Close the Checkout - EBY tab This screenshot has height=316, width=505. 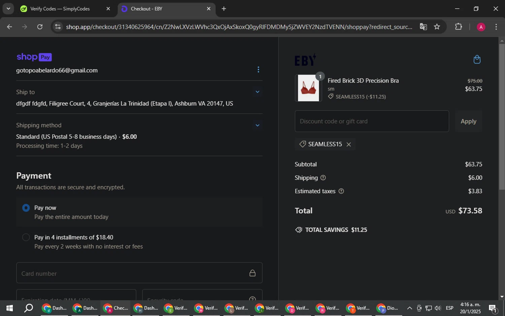tap(209, 9)
